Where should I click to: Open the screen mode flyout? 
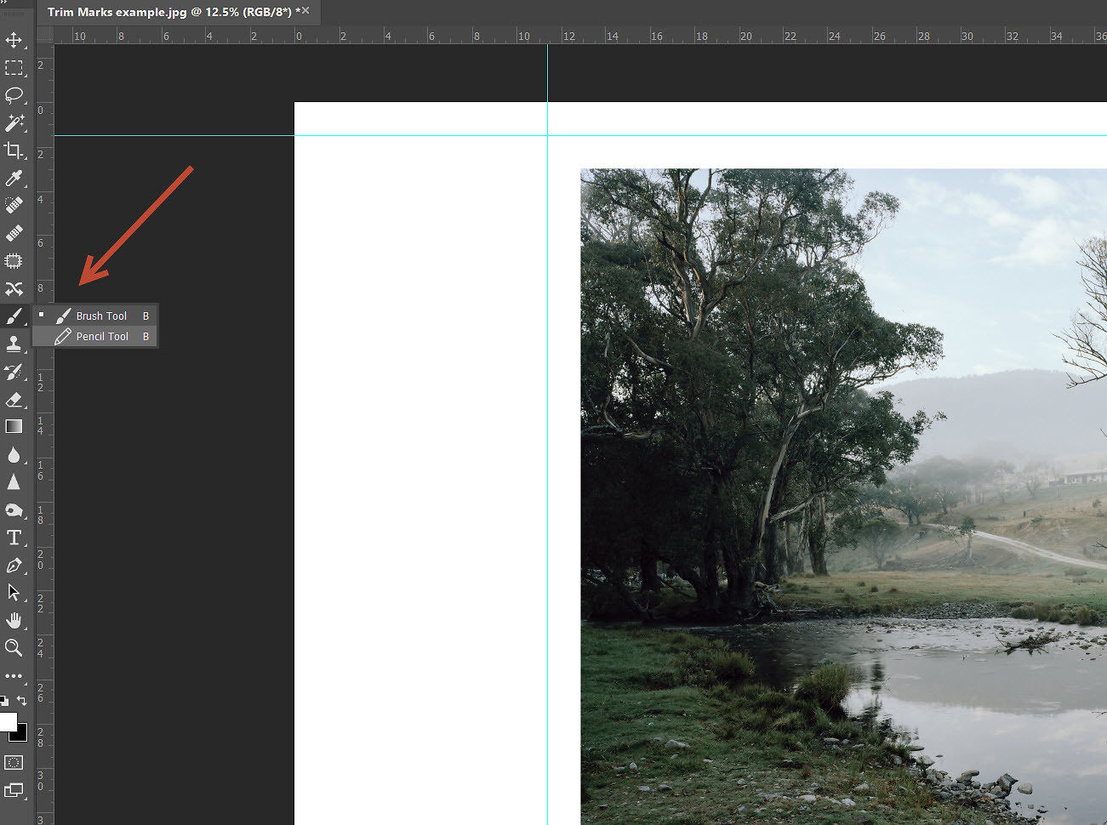coord(14,788)
